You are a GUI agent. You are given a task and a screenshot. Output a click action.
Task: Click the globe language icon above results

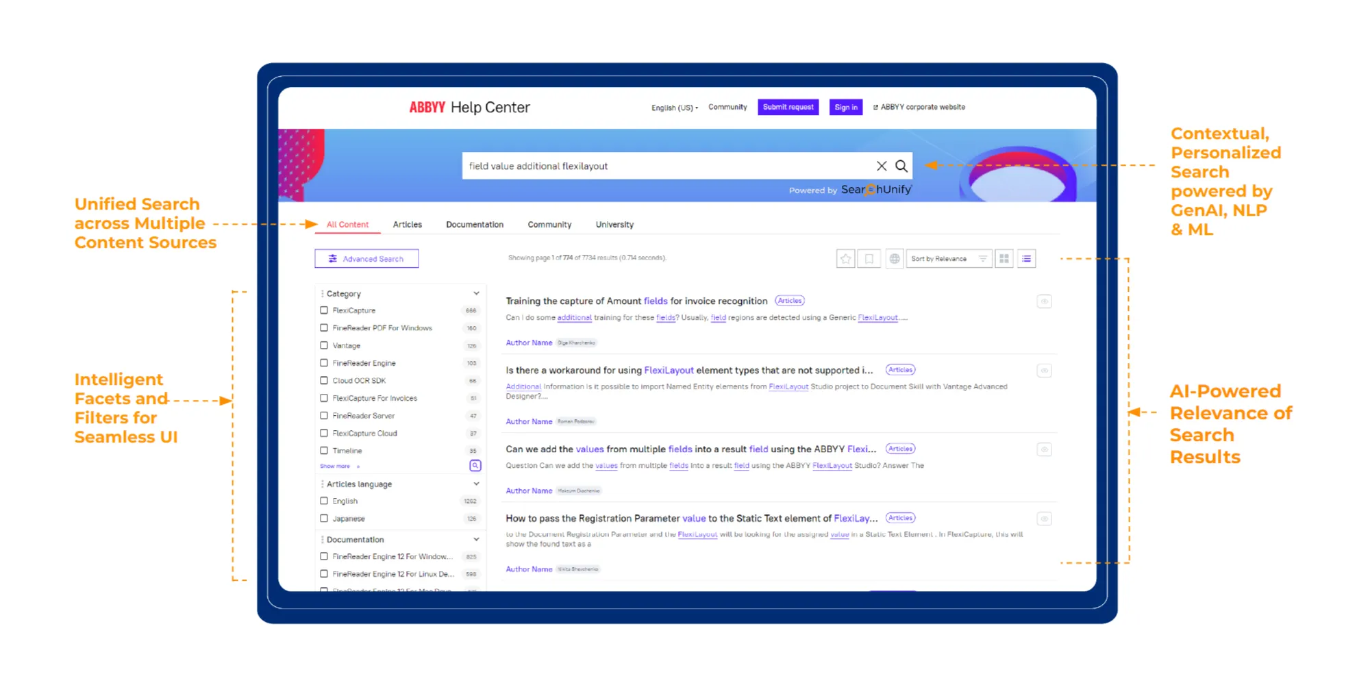(x=895, y=258)
